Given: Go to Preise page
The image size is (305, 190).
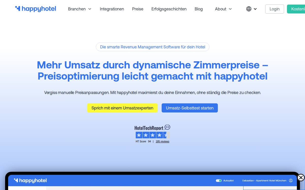Looking at the screenshot, I should click(138, 9).
